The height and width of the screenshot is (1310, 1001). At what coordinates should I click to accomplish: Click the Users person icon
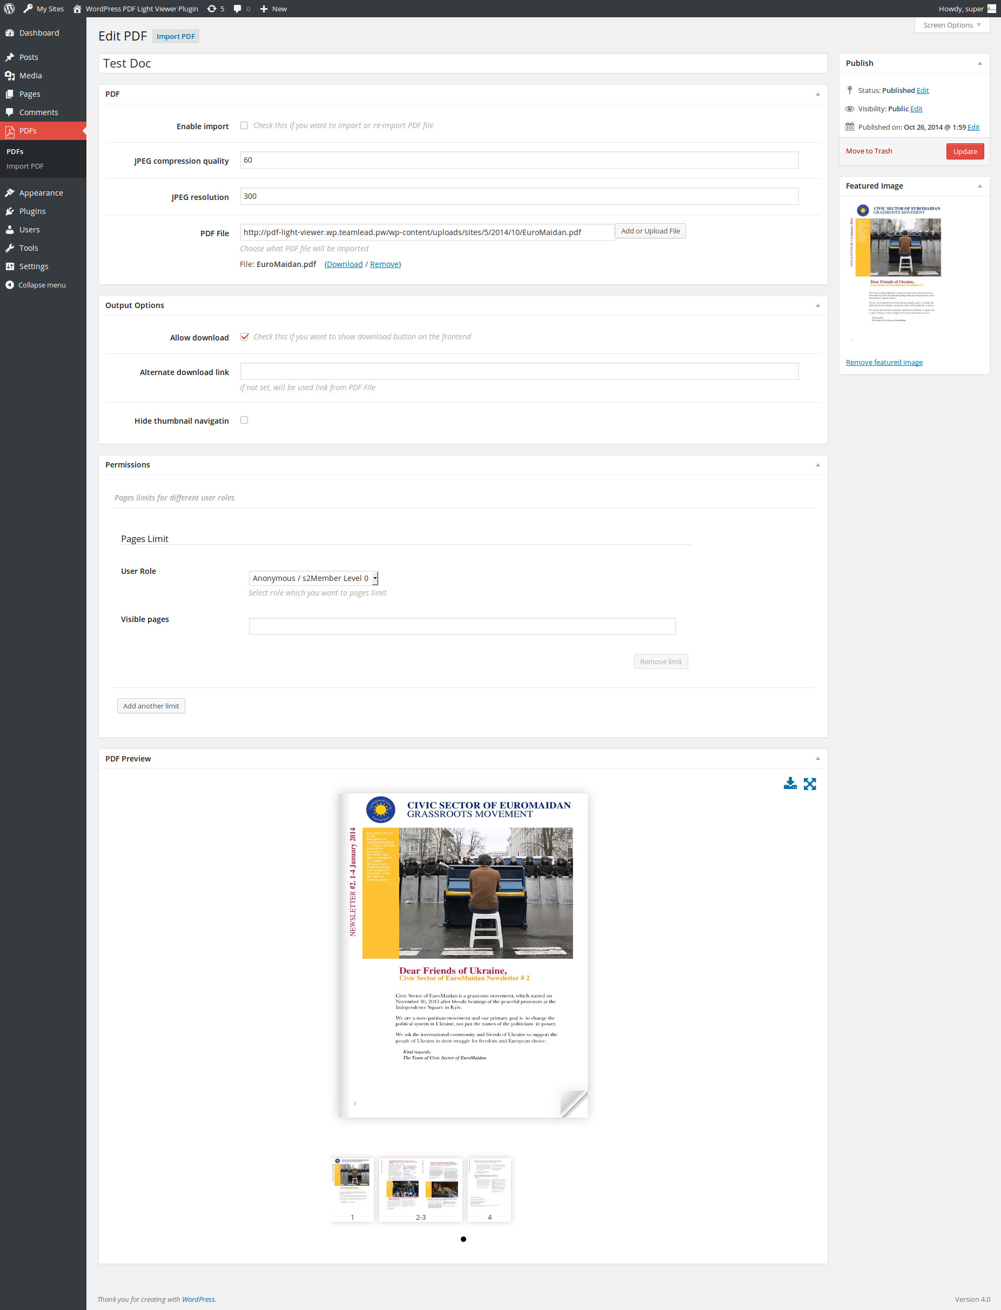pyautogui.click(x=10, y=230)
